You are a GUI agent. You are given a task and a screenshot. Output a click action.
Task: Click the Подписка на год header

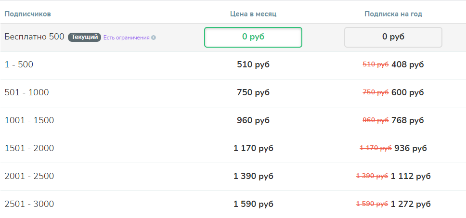click(x=393, y=14)
